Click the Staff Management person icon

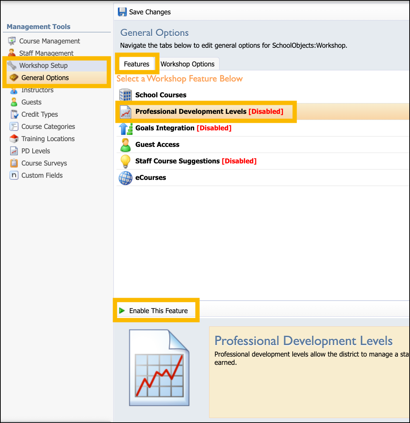pyautogui.click(x=12, y=52)
